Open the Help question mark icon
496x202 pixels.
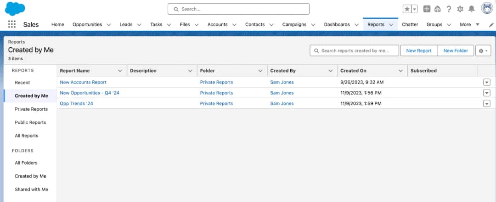point(449,9)
